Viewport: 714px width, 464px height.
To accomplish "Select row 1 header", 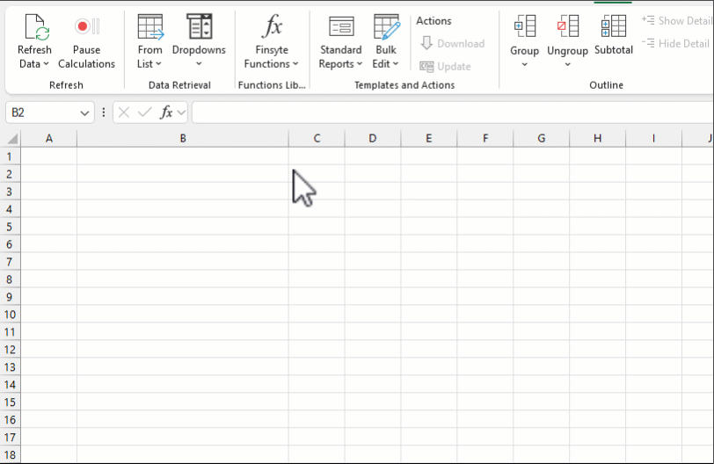I will [10, 156].
